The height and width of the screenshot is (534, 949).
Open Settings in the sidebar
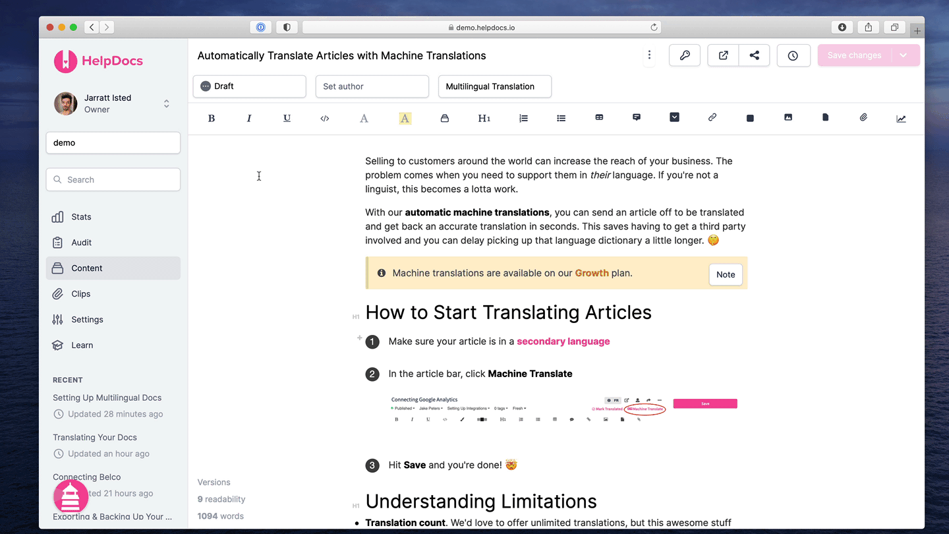click(x=113, y=320)
